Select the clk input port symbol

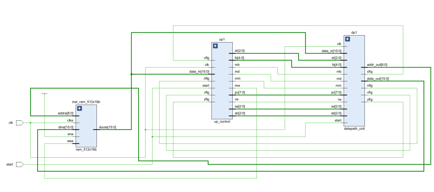tap(20, 123)
